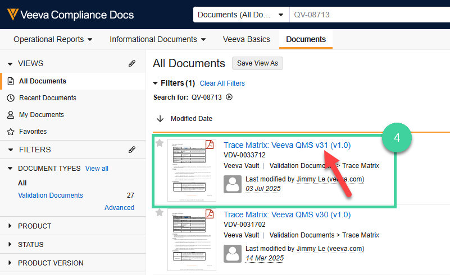Edit views with the VIEWS pencil icon

[131, 63]
